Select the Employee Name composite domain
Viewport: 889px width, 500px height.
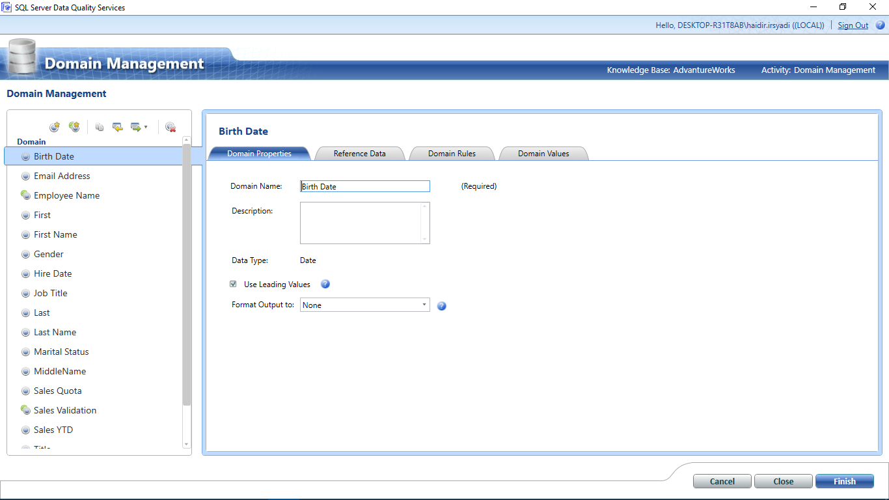(66, 195)
